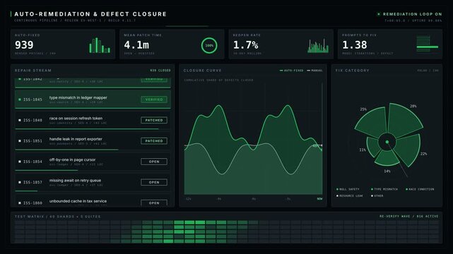Click the status square beside ISS-1851
453x254 pixels.
point(20,141)
